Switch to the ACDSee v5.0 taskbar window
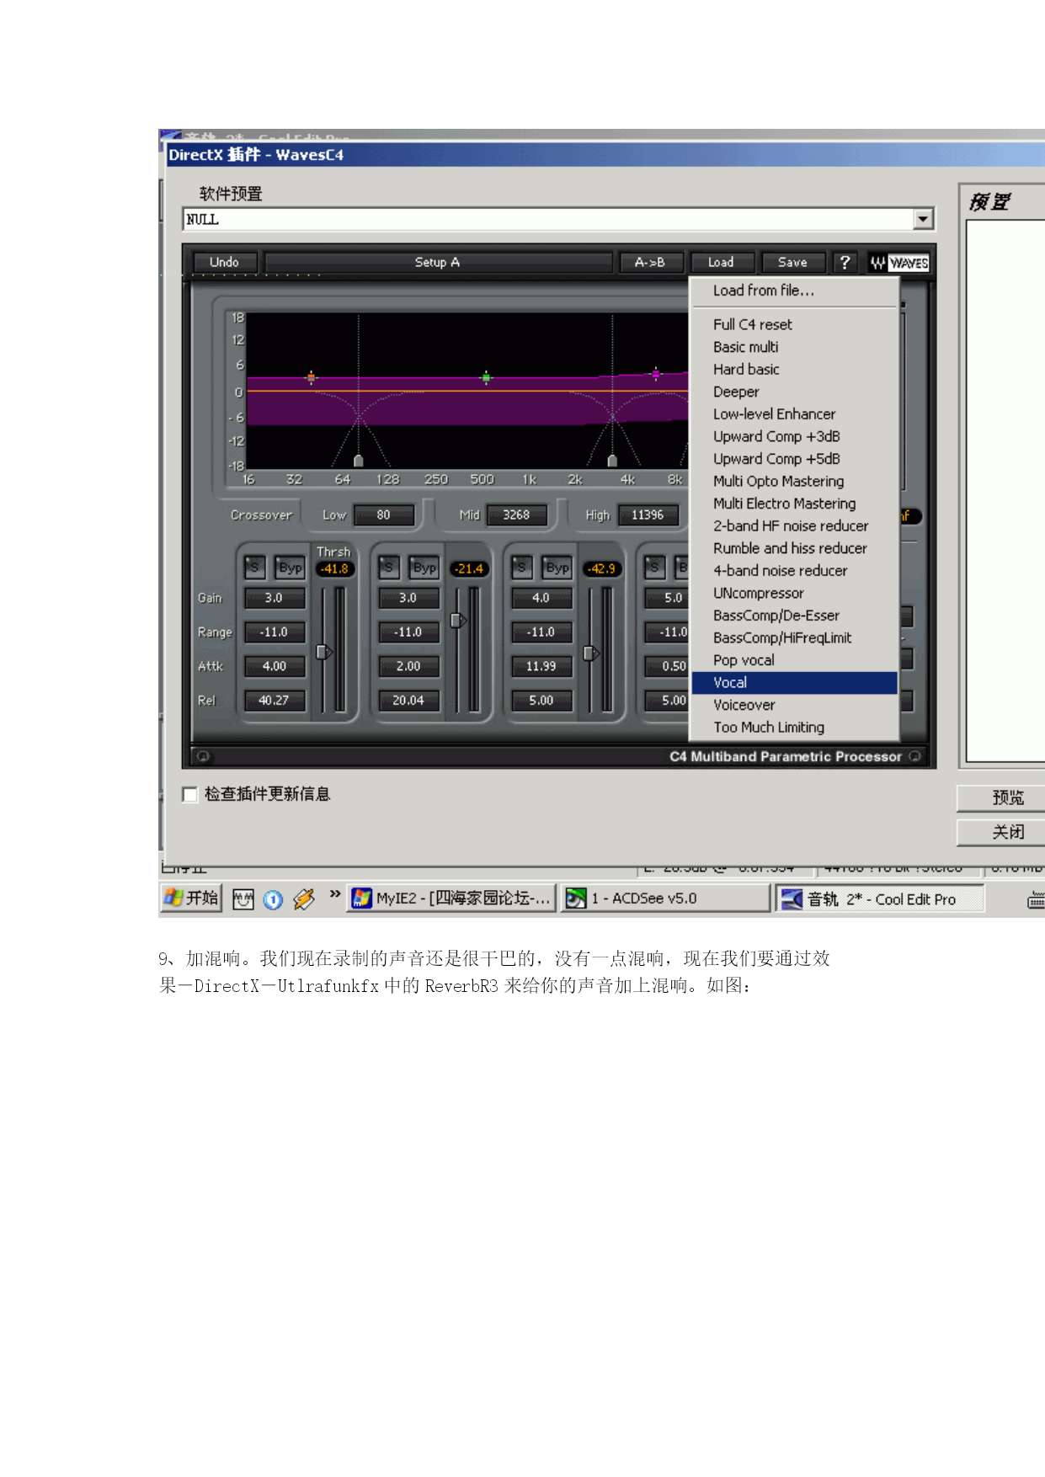The width and height of the screenshot is (1045, 1477). [x=666, y=898]
